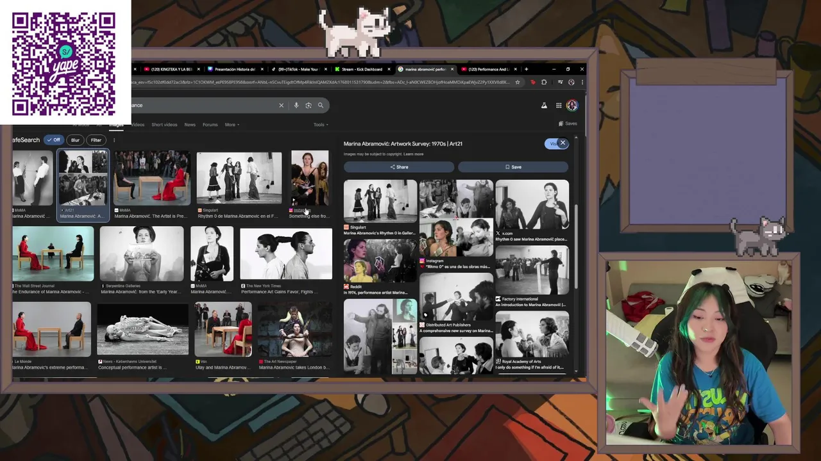This screenshot has height=461, width=821.
Task: Open related Distributed Art Publishers image
Action: (456, 296)
